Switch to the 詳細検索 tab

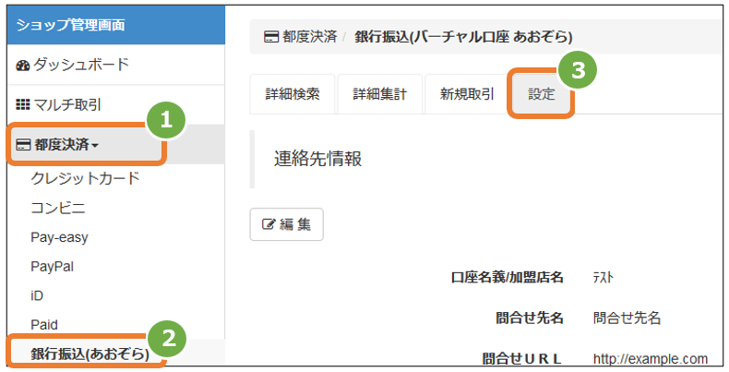[293, 94]
